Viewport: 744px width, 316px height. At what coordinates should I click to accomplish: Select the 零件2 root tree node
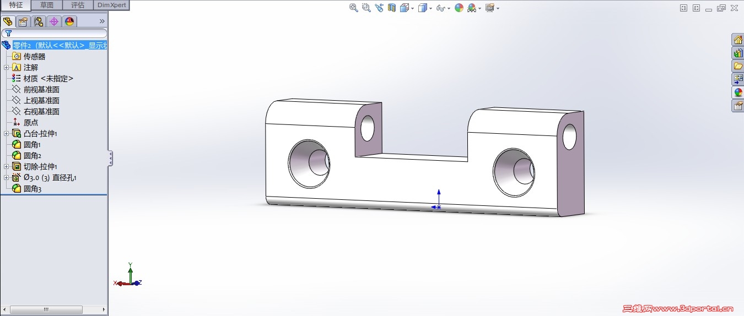[x=54, y=45]
